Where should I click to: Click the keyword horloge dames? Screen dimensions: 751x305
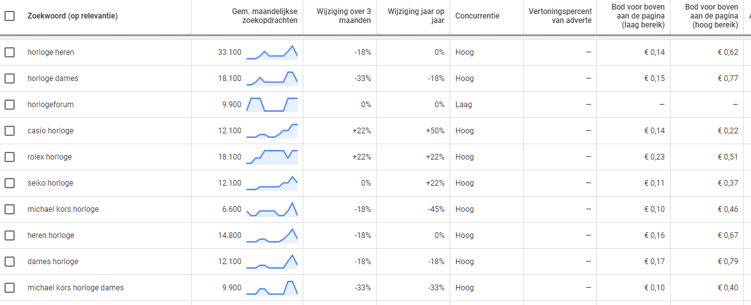(52, 78)
